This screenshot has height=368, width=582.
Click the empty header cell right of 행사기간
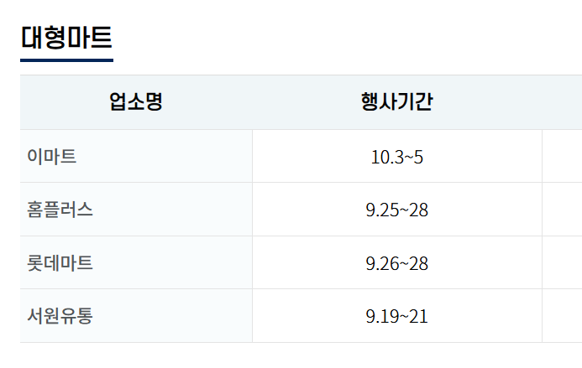562,102
